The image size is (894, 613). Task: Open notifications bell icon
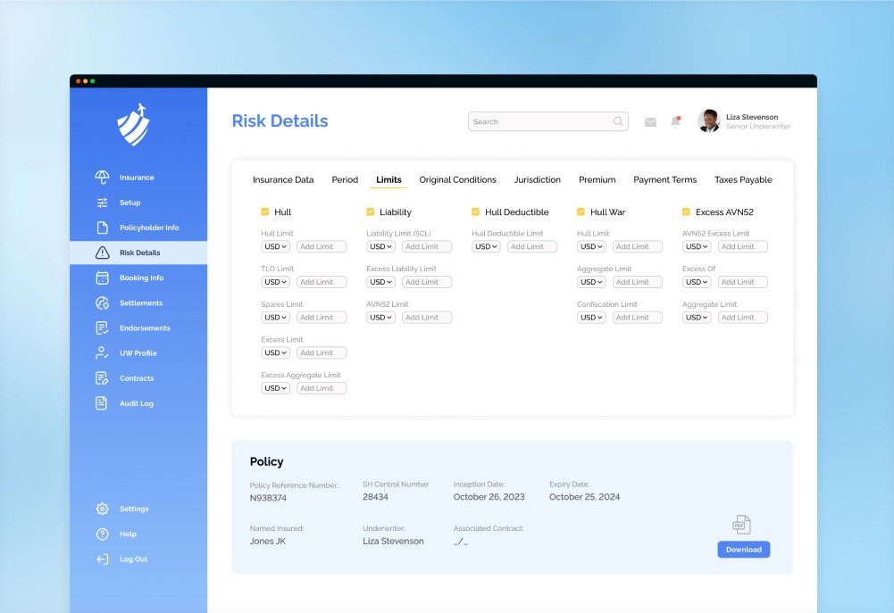pos(675,121)
